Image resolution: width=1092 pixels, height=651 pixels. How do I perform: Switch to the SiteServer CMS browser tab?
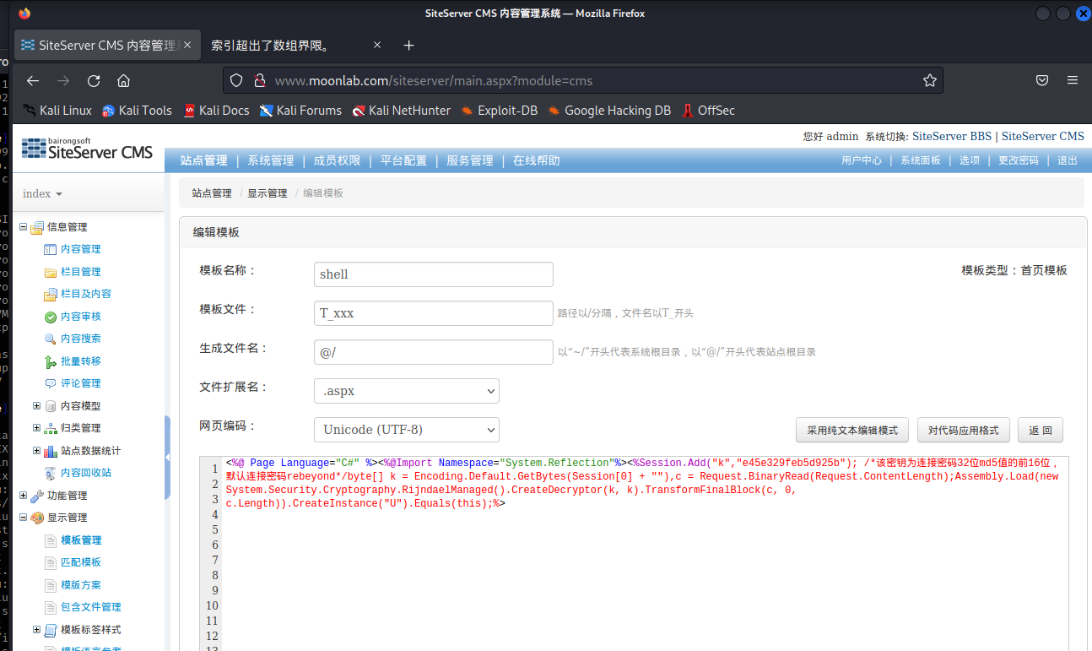107,45
